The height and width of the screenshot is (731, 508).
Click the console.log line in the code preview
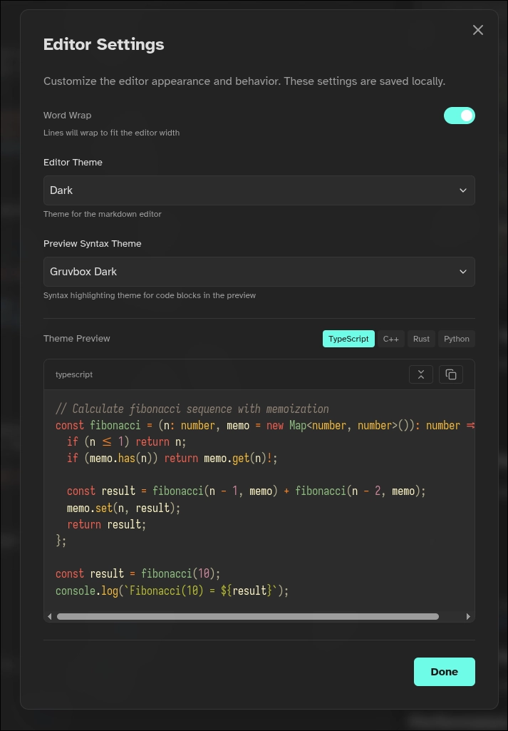pos(172,591)
